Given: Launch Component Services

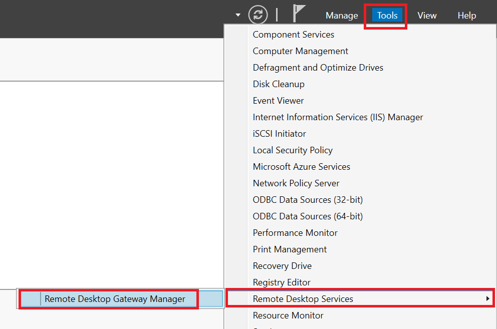Looking at the screenshot, I should [294, 35].
